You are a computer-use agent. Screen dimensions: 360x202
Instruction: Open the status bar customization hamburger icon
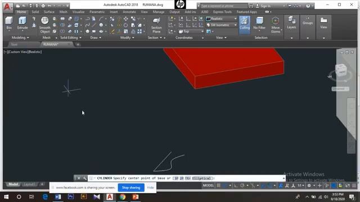pyautogui.click(x=354, y=186)
